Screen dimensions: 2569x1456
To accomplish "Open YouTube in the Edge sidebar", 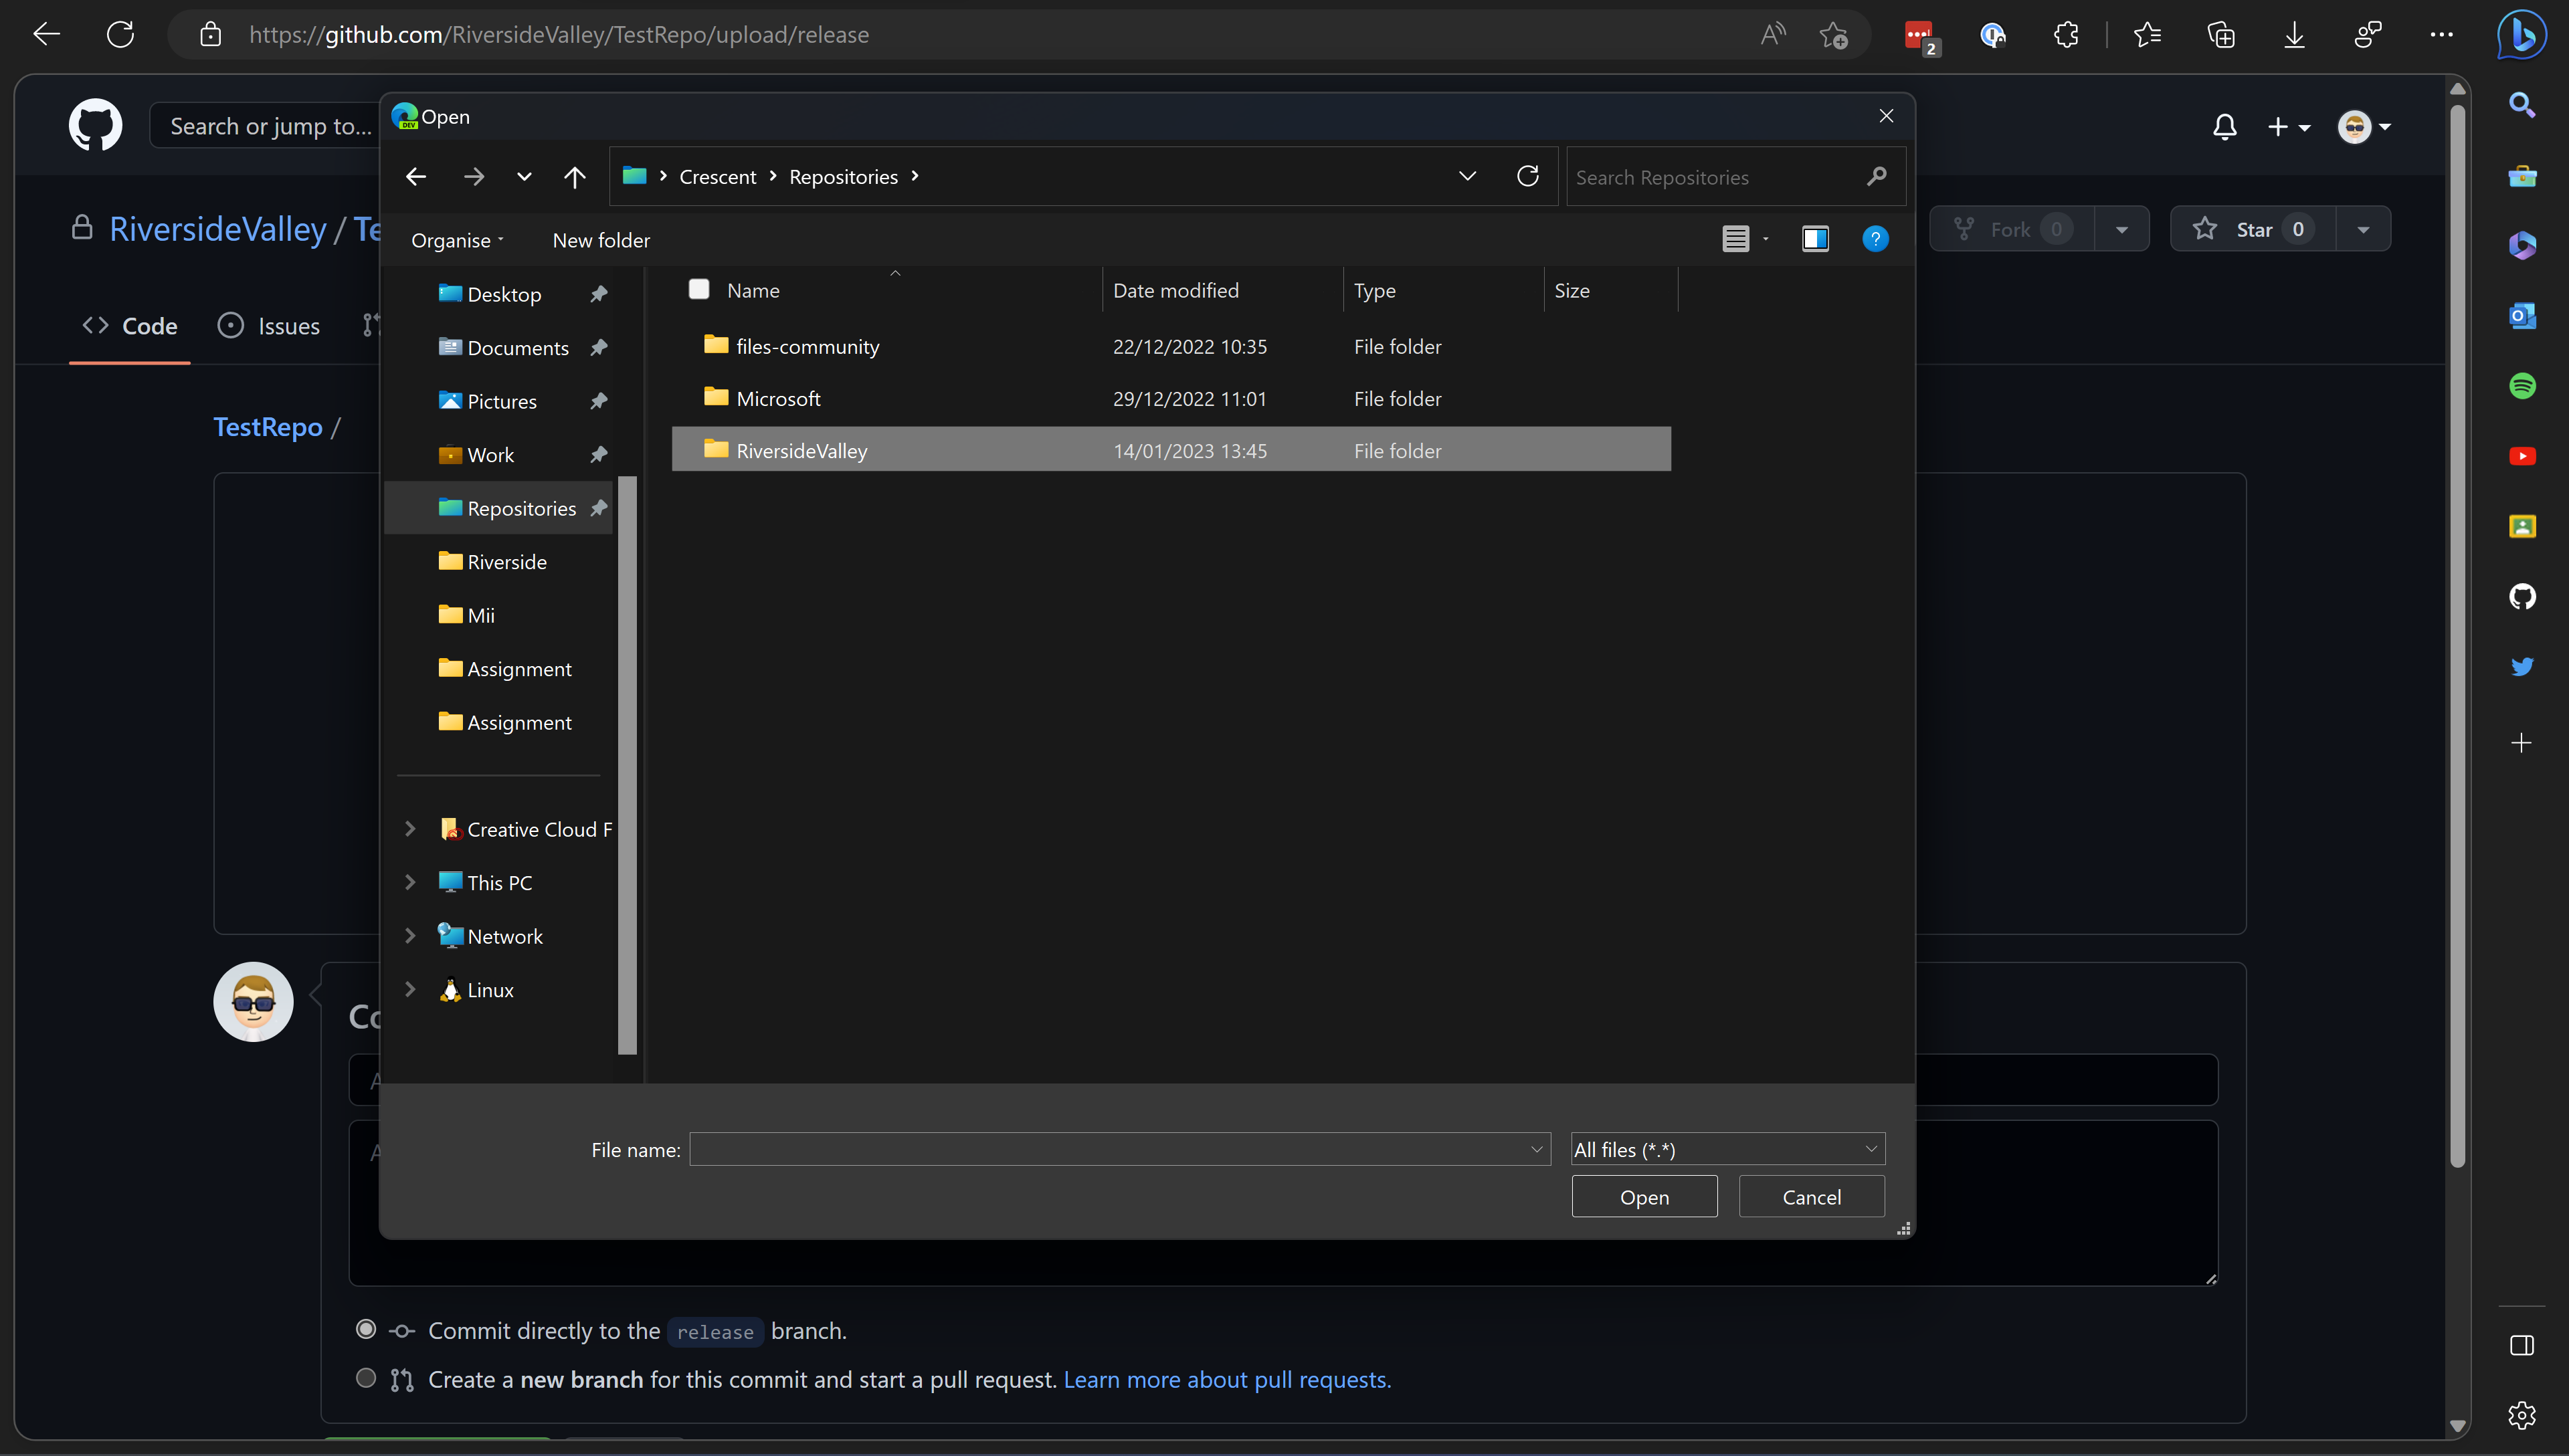I will (x=2523, y=456).
